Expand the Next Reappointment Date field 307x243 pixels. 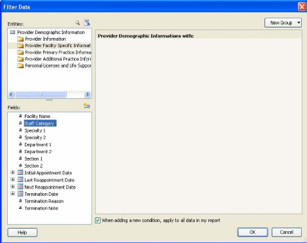tap(12, 187)
